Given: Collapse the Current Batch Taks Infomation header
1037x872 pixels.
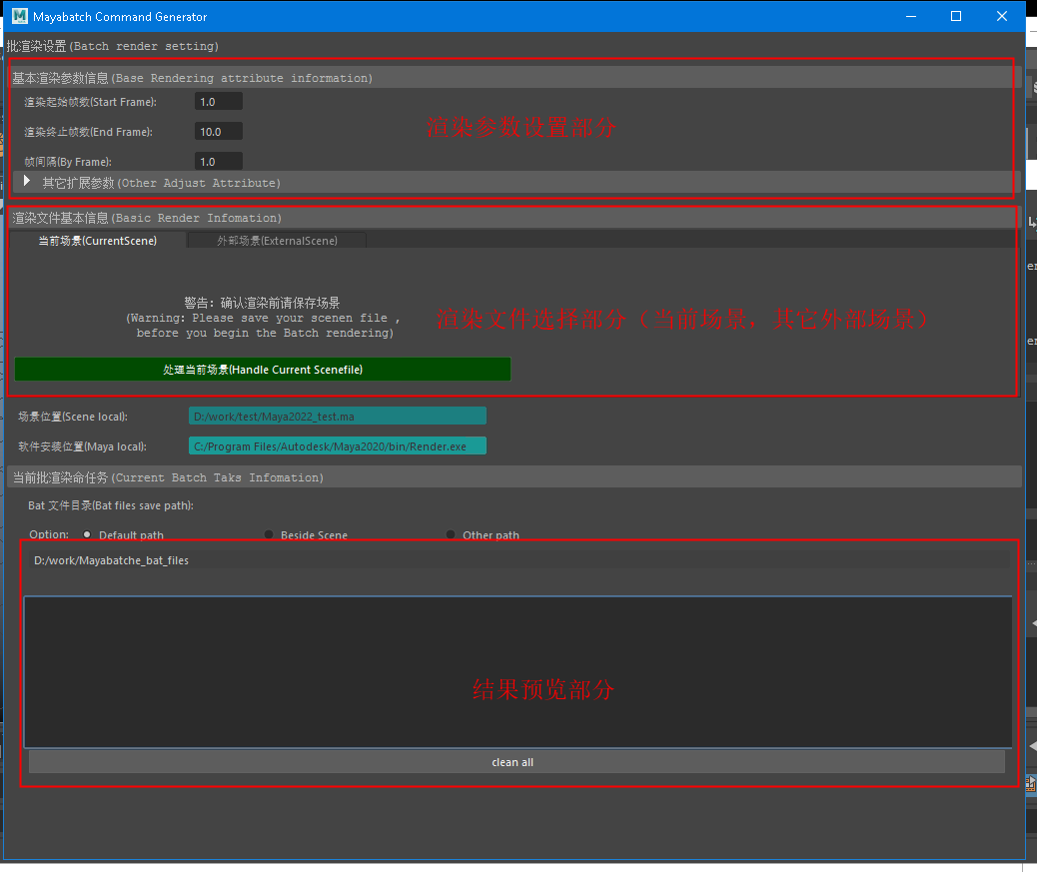Looking at the screenshot, I should tap(168, 477).
